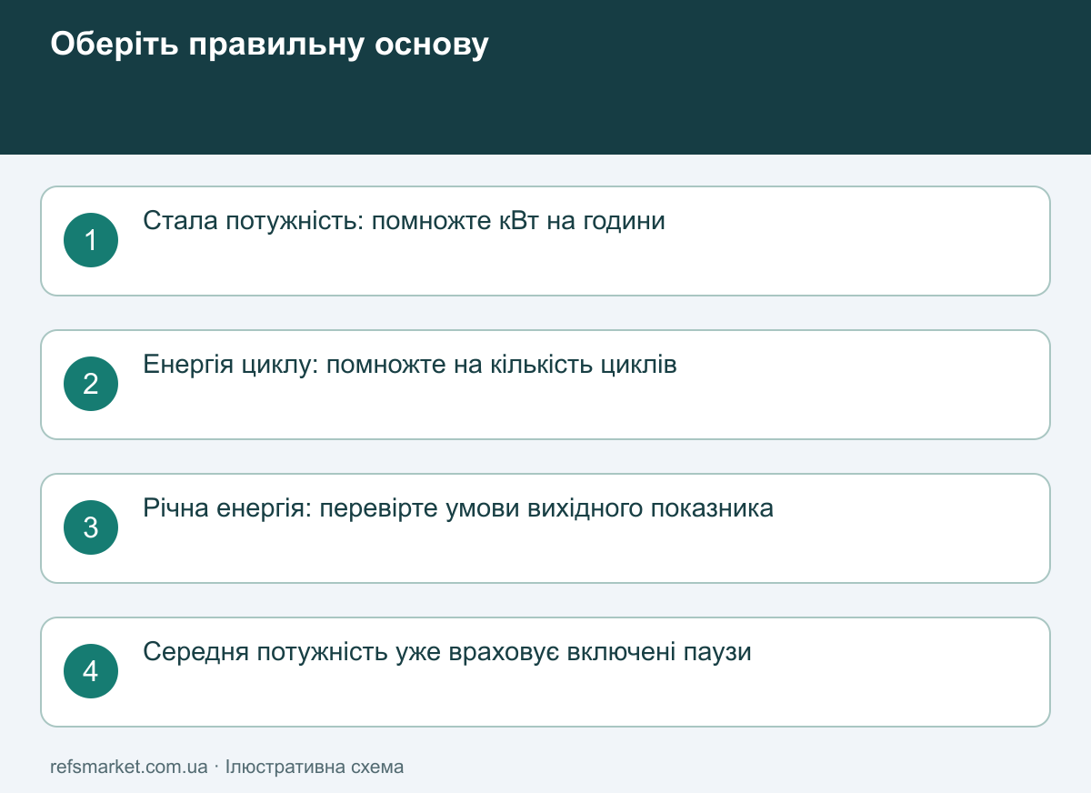This screenshot has width=1091, height=793.
Task: Click the number 1 circle badge
Action: tap(91, 240)
